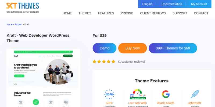Viewport: 215px width, 107px height.
Task: Click the Product breadcrumb link
Action: tap(18, 24)
